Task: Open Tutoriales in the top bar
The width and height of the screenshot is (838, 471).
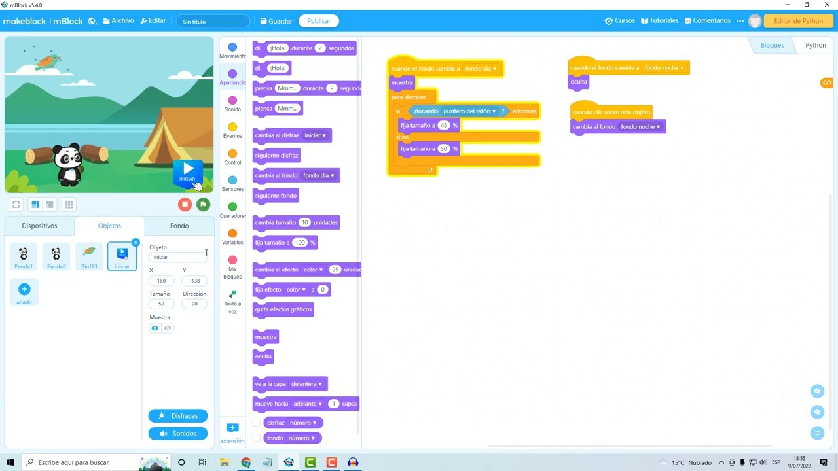Action: [x=659, y=21]
